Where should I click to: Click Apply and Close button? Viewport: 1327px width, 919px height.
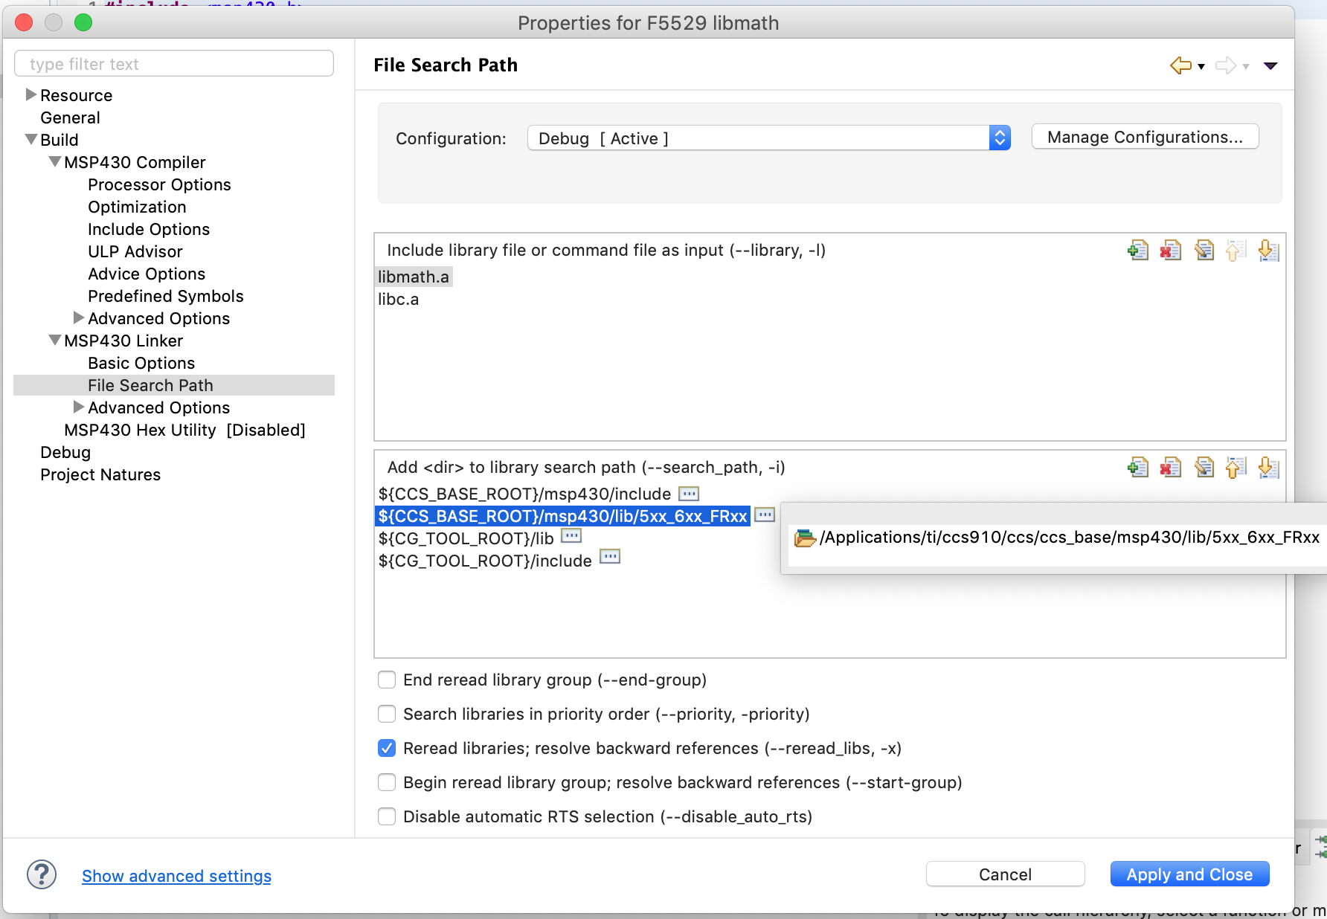(x=1189, y=874)
